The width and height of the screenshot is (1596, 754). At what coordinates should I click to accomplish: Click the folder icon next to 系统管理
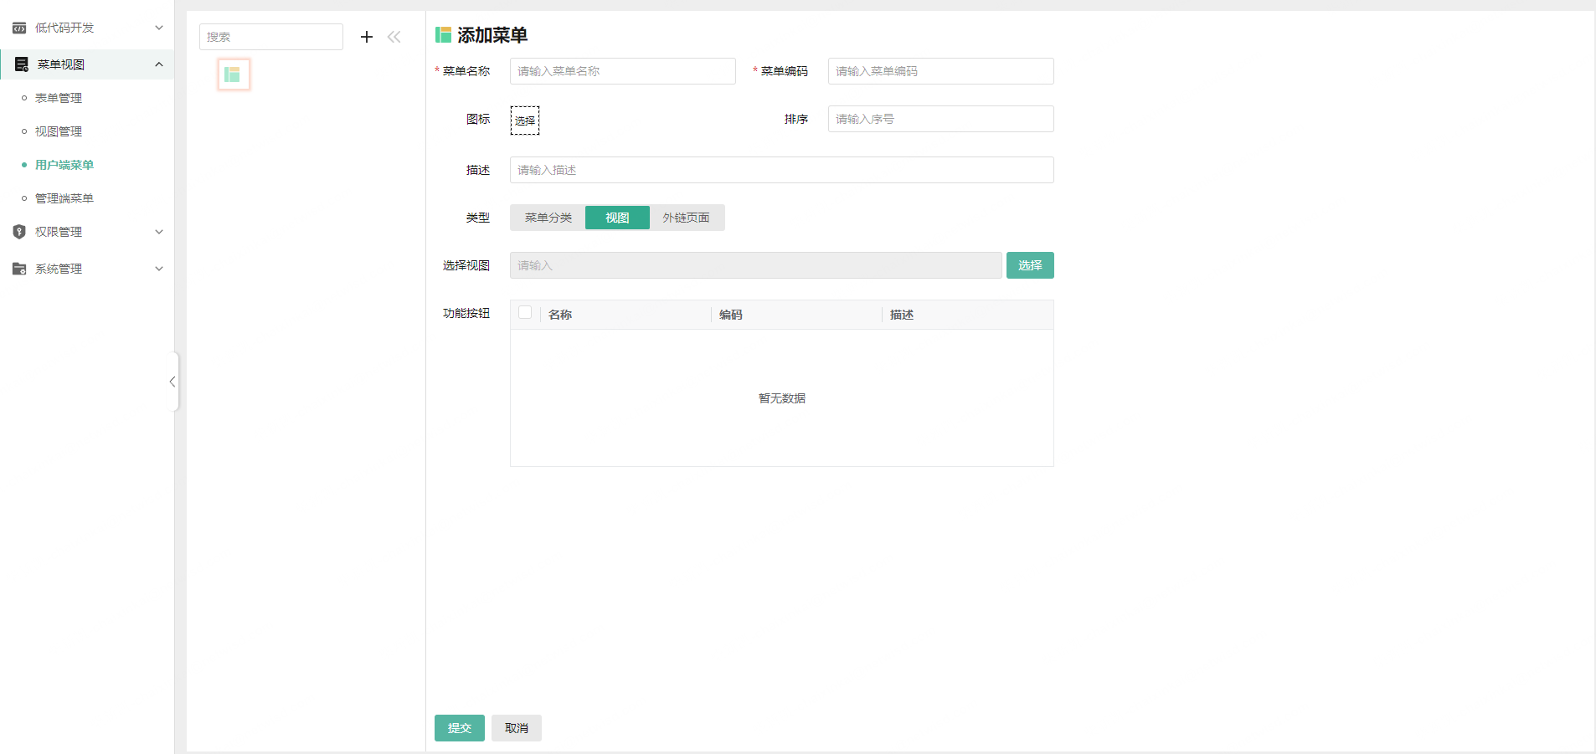[x=19, y=269]
